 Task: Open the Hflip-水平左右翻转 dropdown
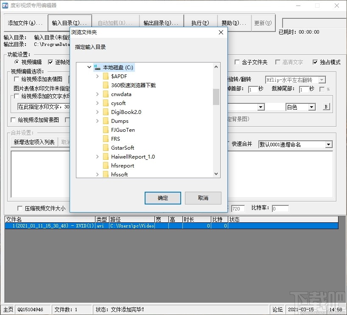pyautogui.click(x=321, y=79)
